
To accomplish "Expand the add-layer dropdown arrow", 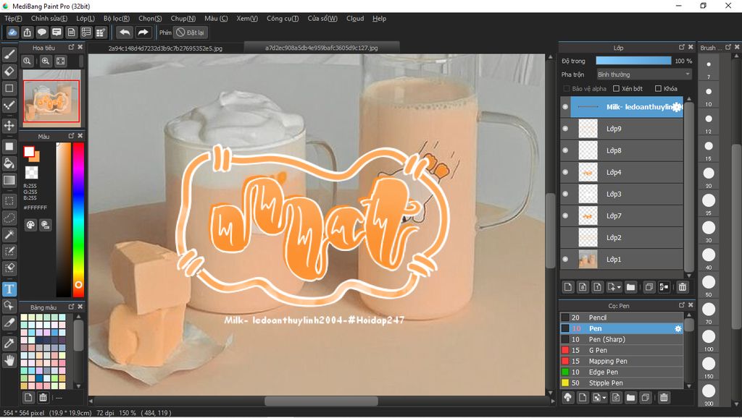I will tap(619, 287).
